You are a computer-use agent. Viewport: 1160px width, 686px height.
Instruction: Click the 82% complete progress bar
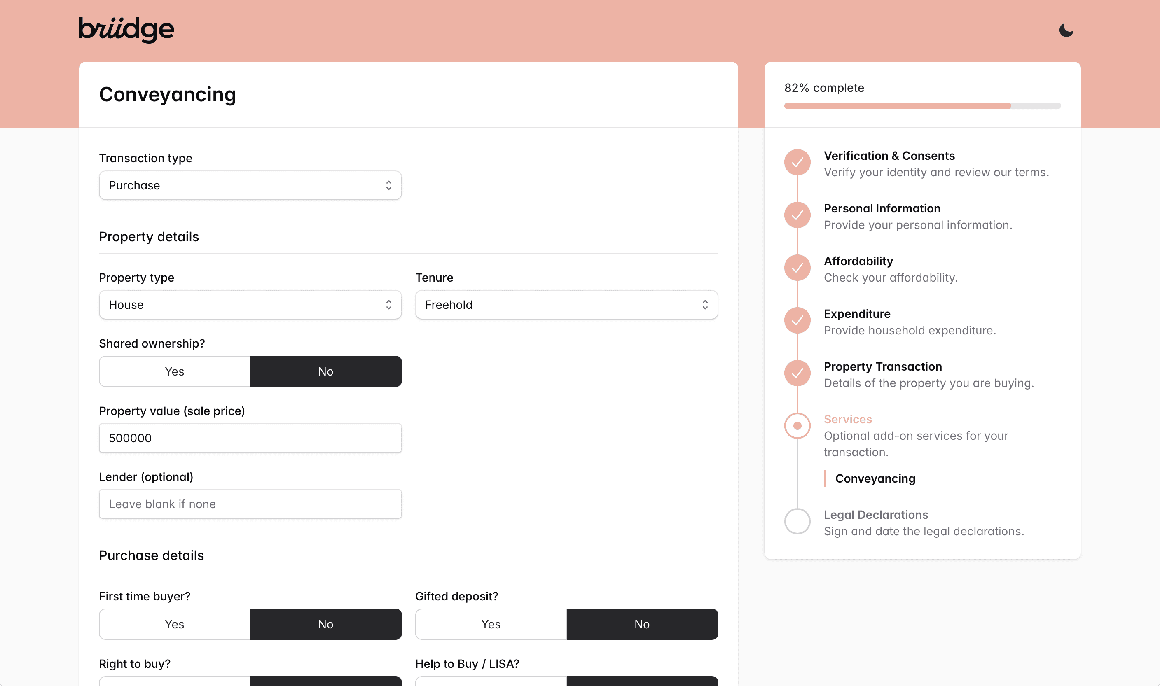click(x=922, y=106)
